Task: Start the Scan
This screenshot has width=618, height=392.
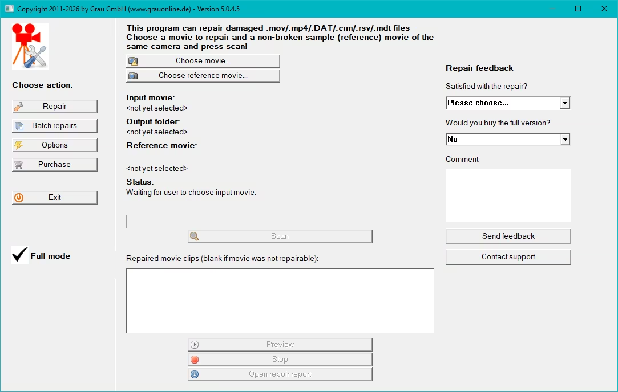Action: click(x=280, y=236)
